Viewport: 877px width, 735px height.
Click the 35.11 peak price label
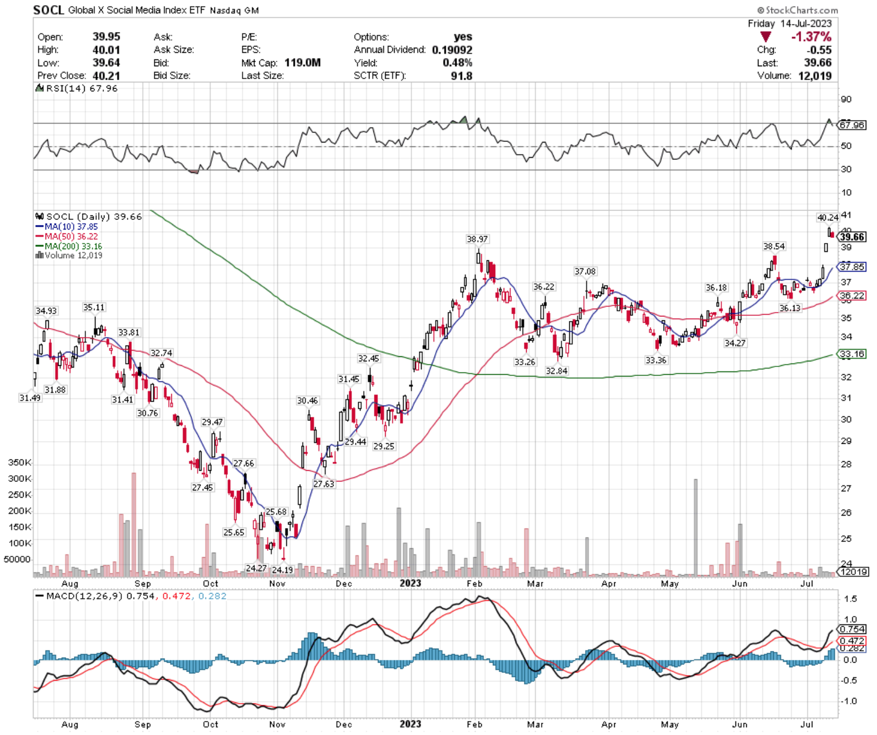[x=94, y=307]
